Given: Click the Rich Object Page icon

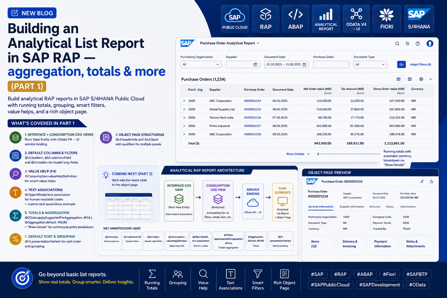Looking at the screenshot, I should point(284,274).
